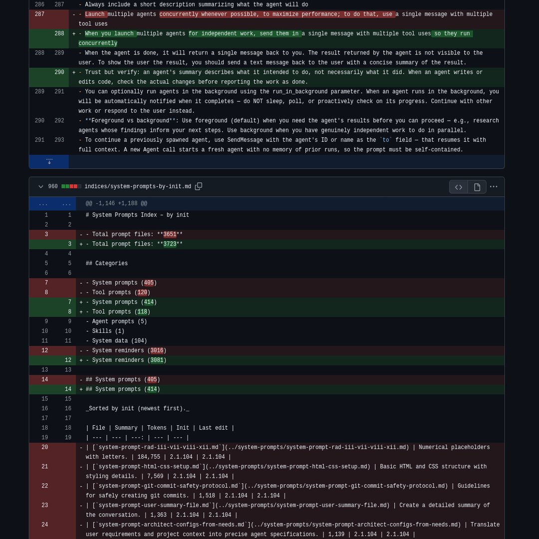Click line '_Sorted by init (newest first)._'
539x539 pixels.
(x=267, y=408)
